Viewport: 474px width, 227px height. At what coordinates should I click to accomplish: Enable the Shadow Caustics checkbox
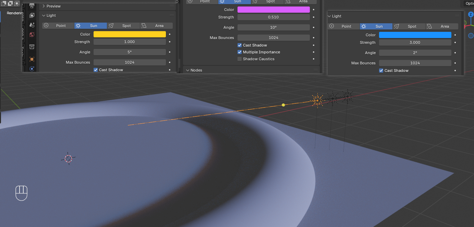[x=240, y=59]
